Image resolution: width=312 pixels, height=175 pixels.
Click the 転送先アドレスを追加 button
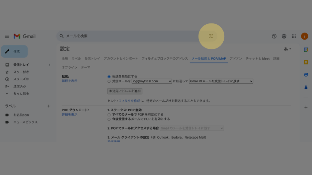pyautogui.click(x=125, y=91)
